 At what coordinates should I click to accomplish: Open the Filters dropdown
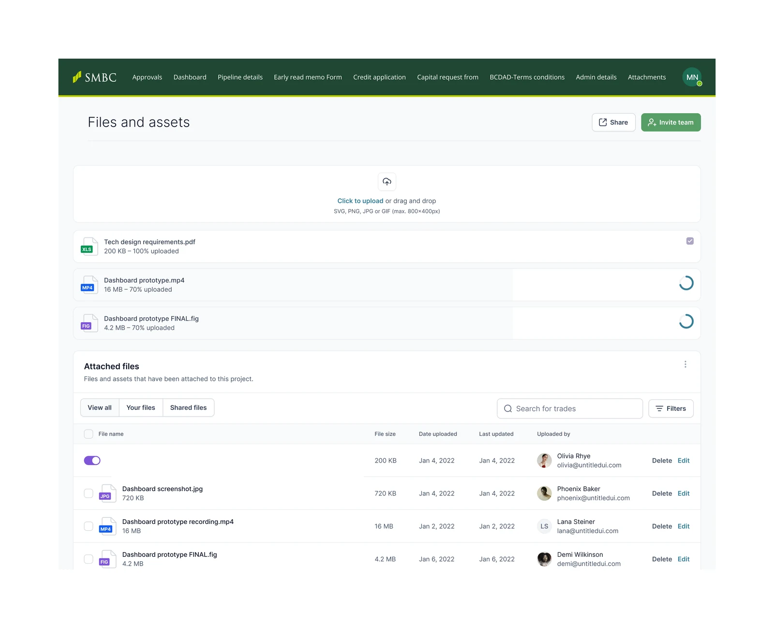(671, 408)
